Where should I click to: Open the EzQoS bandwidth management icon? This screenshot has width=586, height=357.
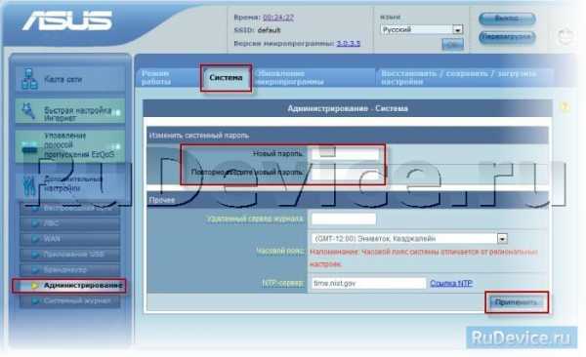click(29, 146)
